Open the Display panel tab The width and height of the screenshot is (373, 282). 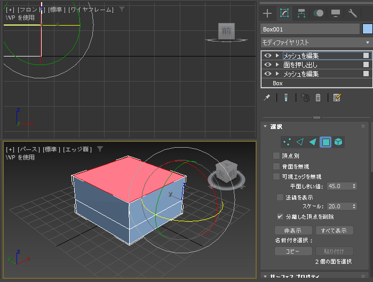click(336, 13)
